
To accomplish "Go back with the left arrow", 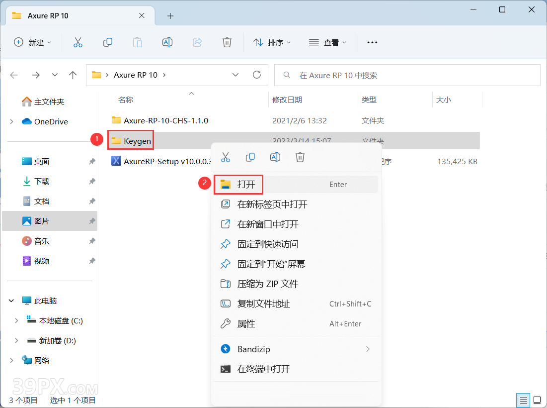I will pos(14,75).
